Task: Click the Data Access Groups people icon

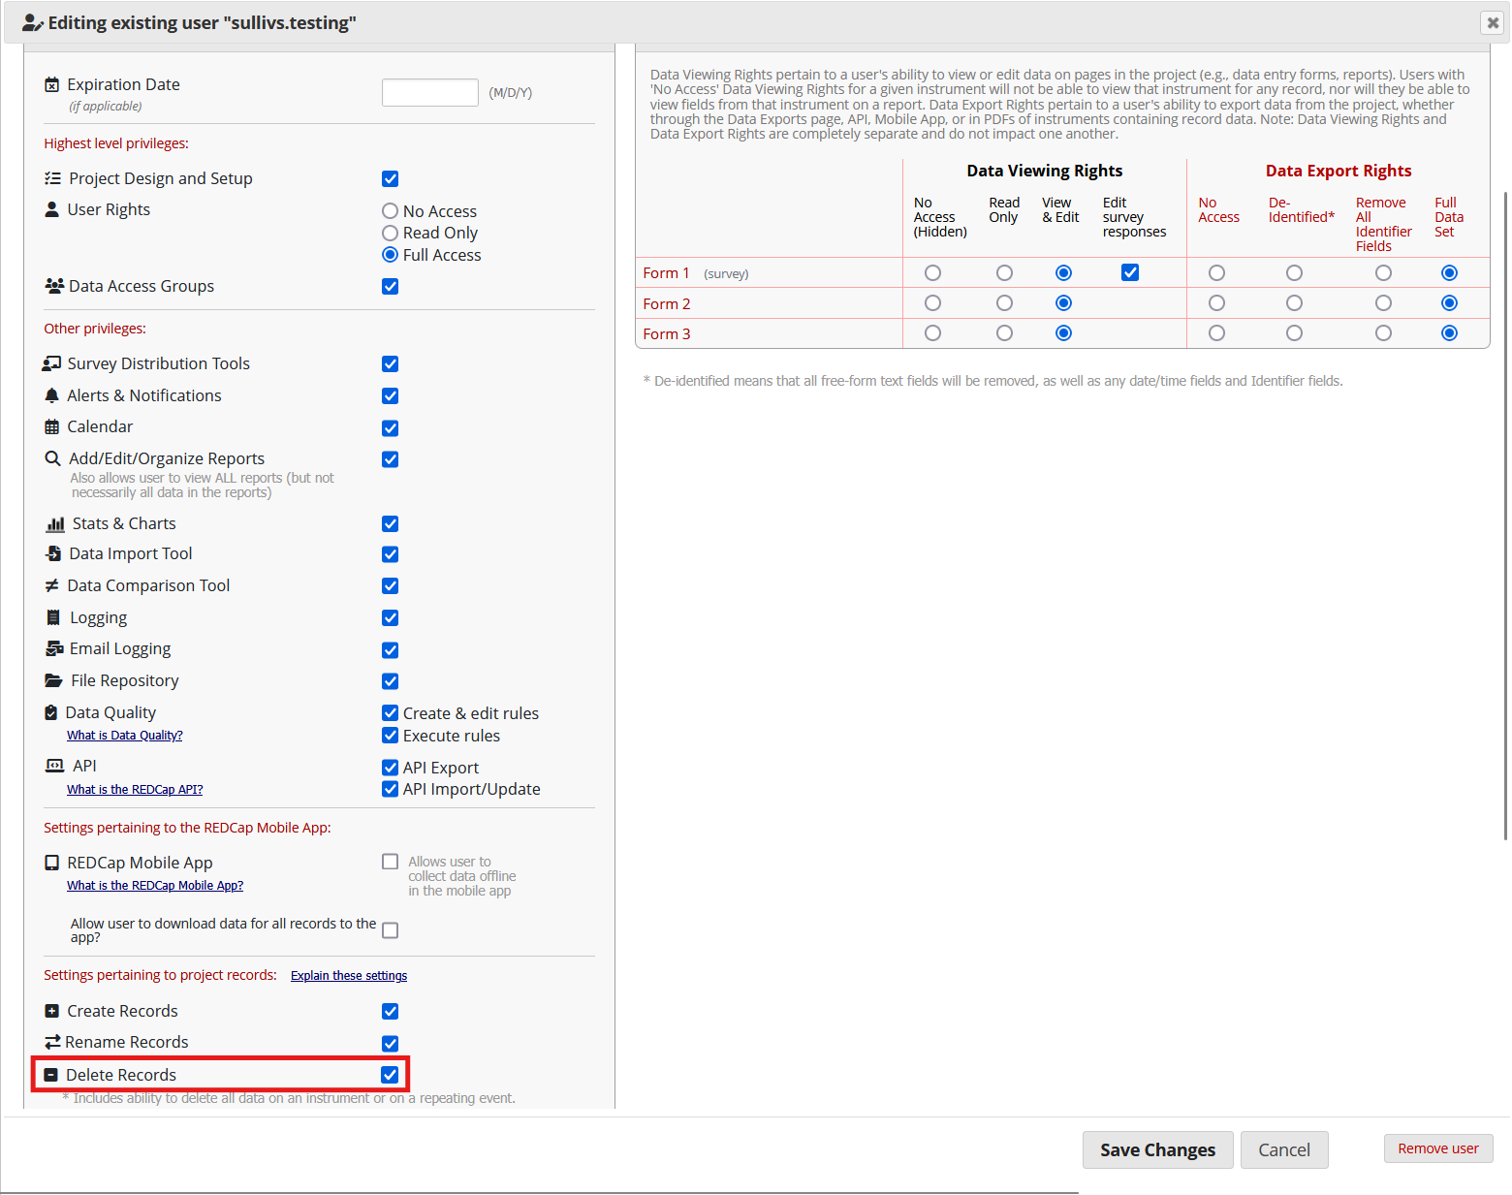Action: click(53, 285)
